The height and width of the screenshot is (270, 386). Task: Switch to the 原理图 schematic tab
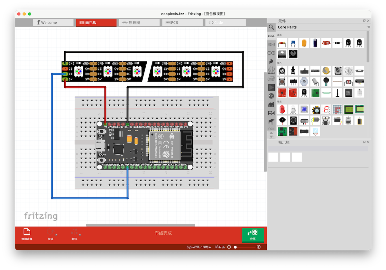coord(139,22)
